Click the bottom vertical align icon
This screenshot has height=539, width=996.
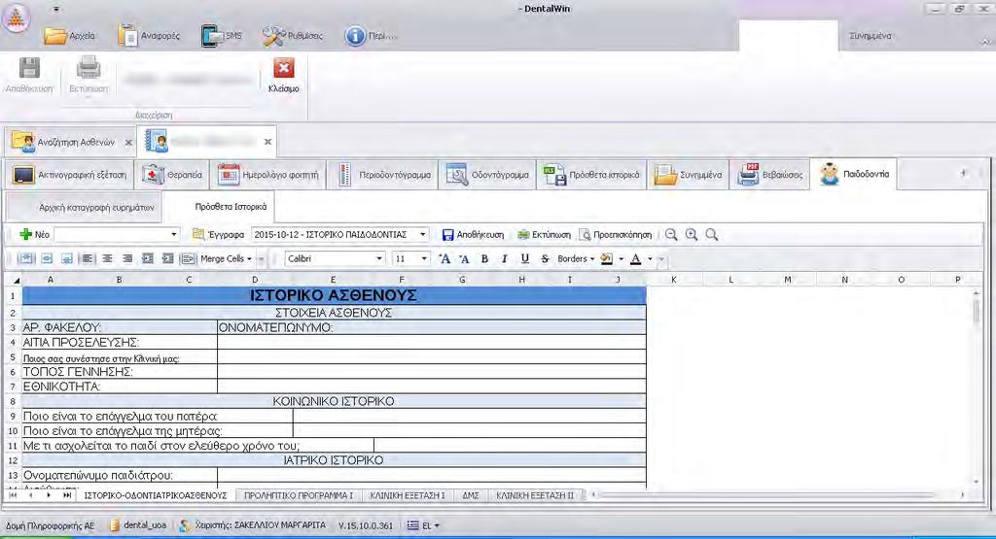click(x=67, y=258)
